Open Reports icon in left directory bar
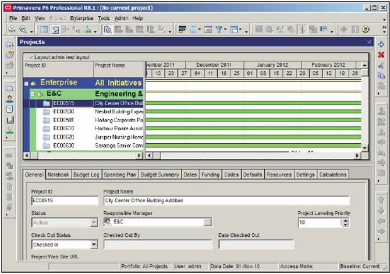Viewport: 390px width, 274px height. tap(9, 109)
